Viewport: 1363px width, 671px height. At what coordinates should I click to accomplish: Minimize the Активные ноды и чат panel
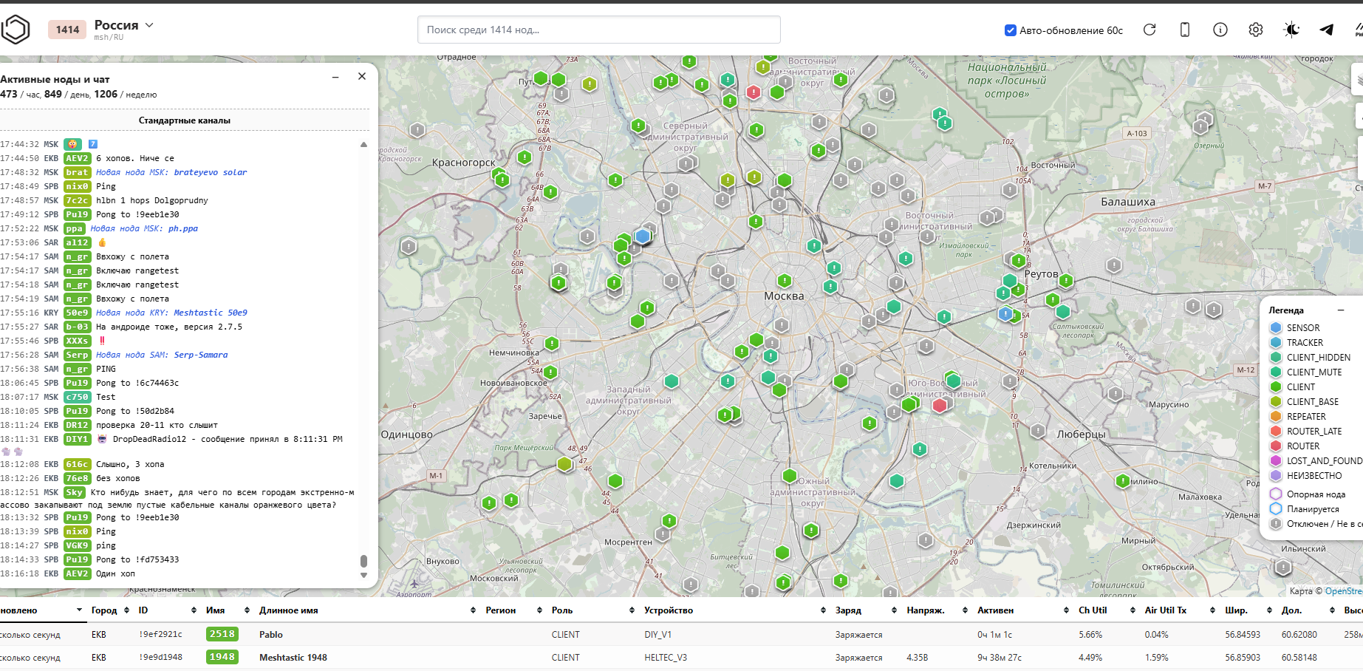[x=335, y=77]
